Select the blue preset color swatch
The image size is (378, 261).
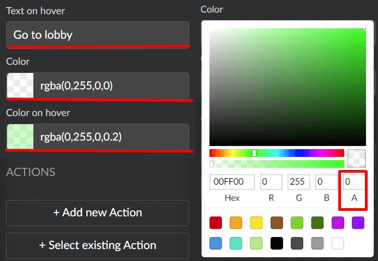click(216, 242)
